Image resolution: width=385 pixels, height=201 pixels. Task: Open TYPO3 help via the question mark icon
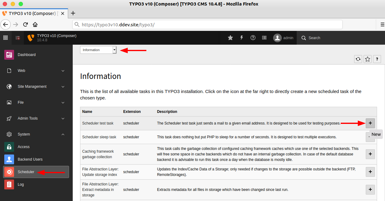(253, 37)
